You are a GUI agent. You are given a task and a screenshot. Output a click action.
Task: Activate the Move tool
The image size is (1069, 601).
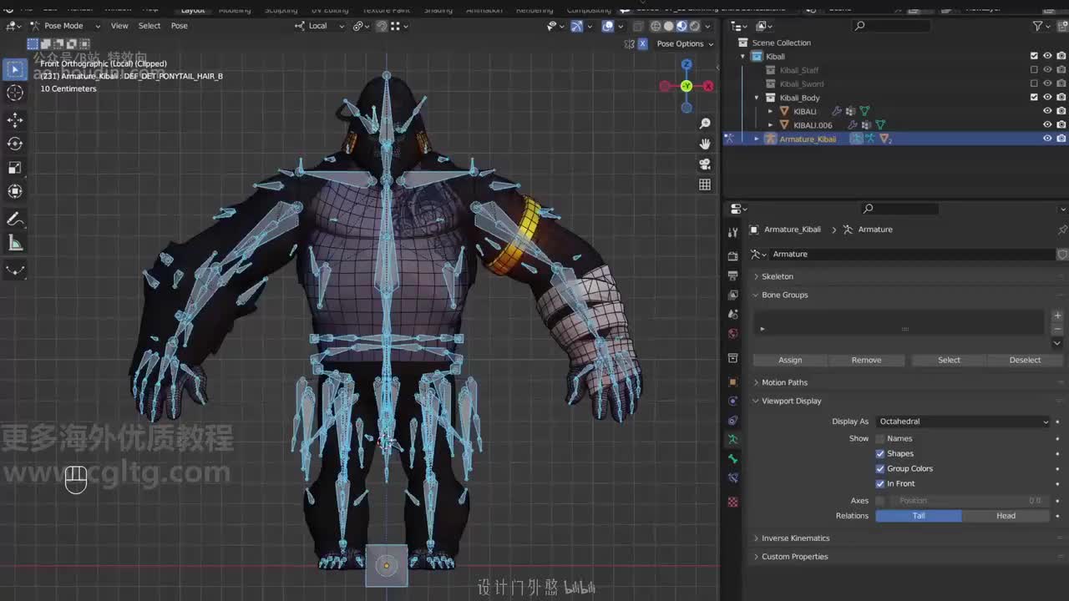point(15,120)
